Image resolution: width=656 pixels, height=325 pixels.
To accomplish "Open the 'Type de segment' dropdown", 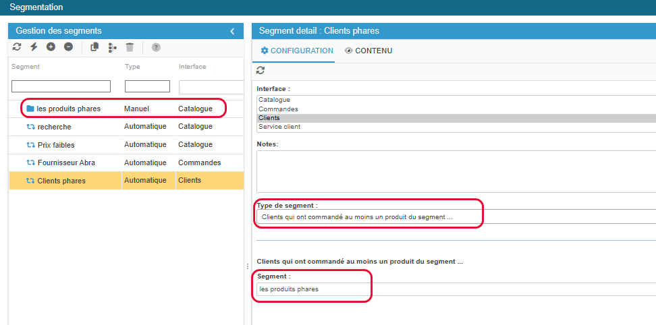I will click(456, 217).
